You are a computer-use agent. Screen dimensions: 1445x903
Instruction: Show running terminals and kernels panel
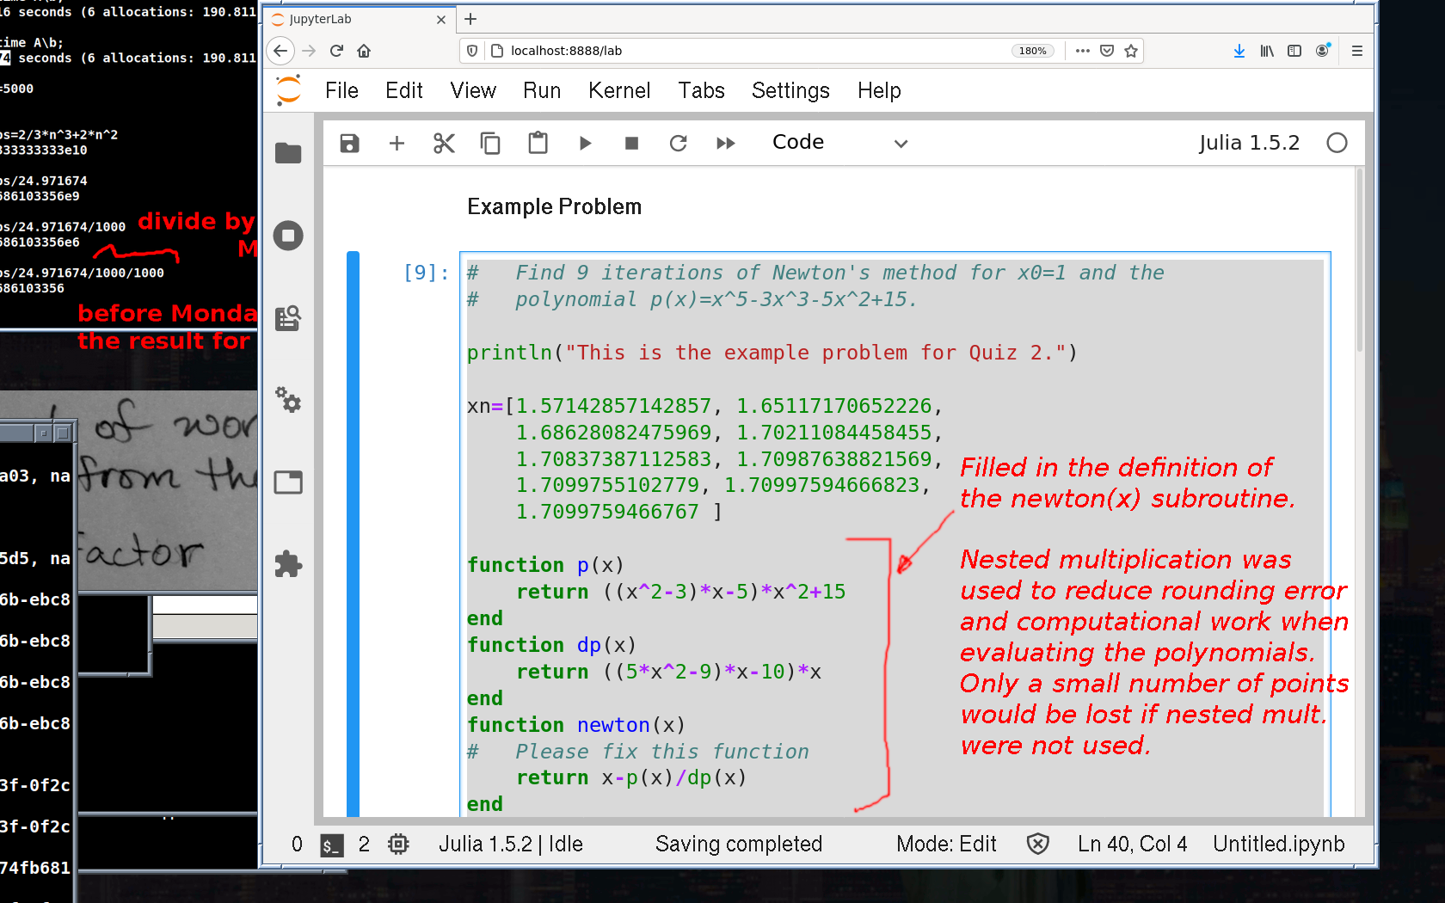click(x=288, y=236)
